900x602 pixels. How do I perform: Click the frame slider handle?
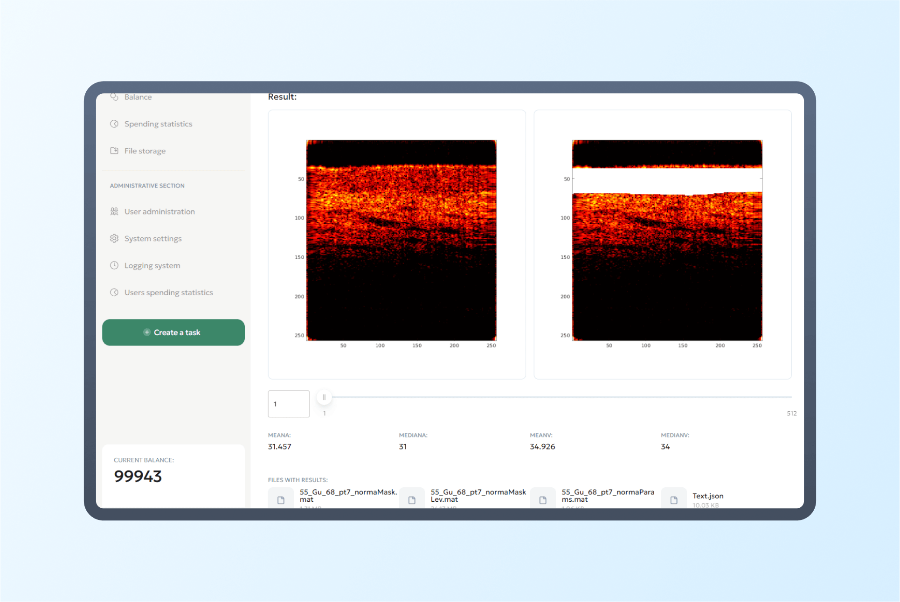(x=324, y=397)
